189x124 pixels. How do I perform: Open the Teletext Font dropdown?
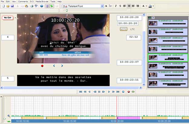click(102, 6)
